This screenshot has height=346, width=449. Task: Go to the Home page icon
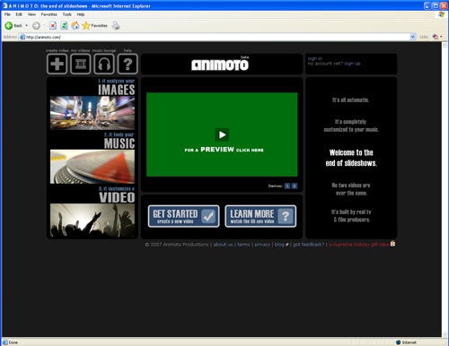tap(75, 26)
